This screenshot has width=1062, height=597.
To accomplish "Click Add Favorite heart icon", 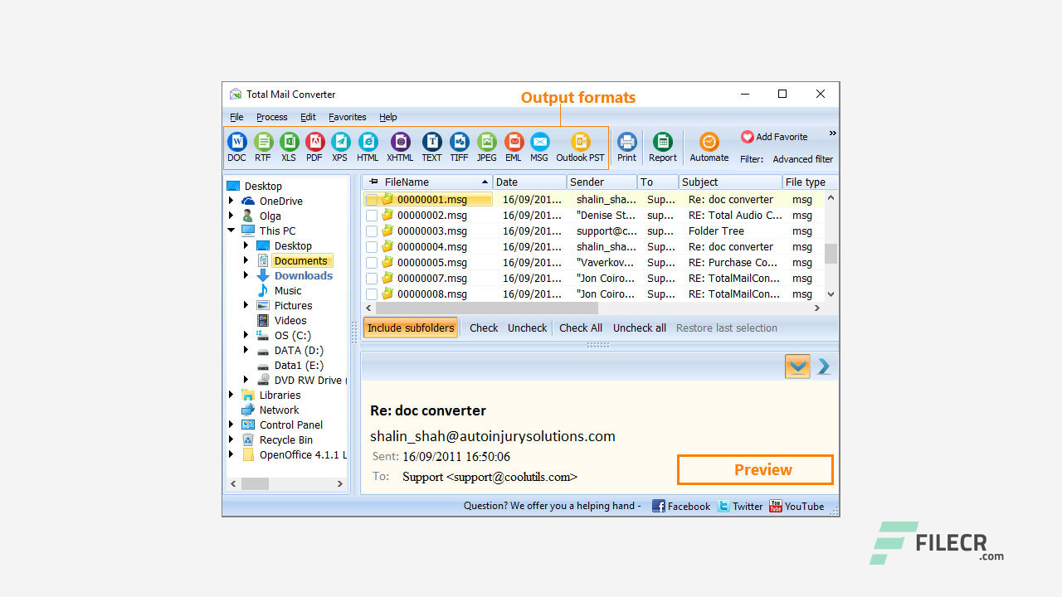I will (x=748, y=137).
